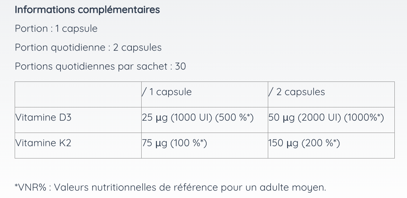Screen dimensions: 407x198
Task: Click the 'Informations complémentaires' heading
Action: (87, 10)
